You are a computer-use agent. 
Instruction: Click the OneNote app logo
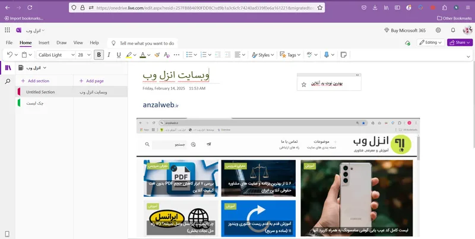[18, 30]
